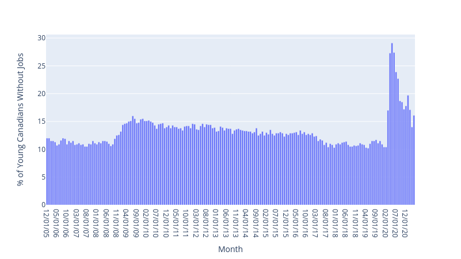Click the x-axis date label 01/01/13
The height and width of the screenshot is (259, 461).
click(216, 223)
